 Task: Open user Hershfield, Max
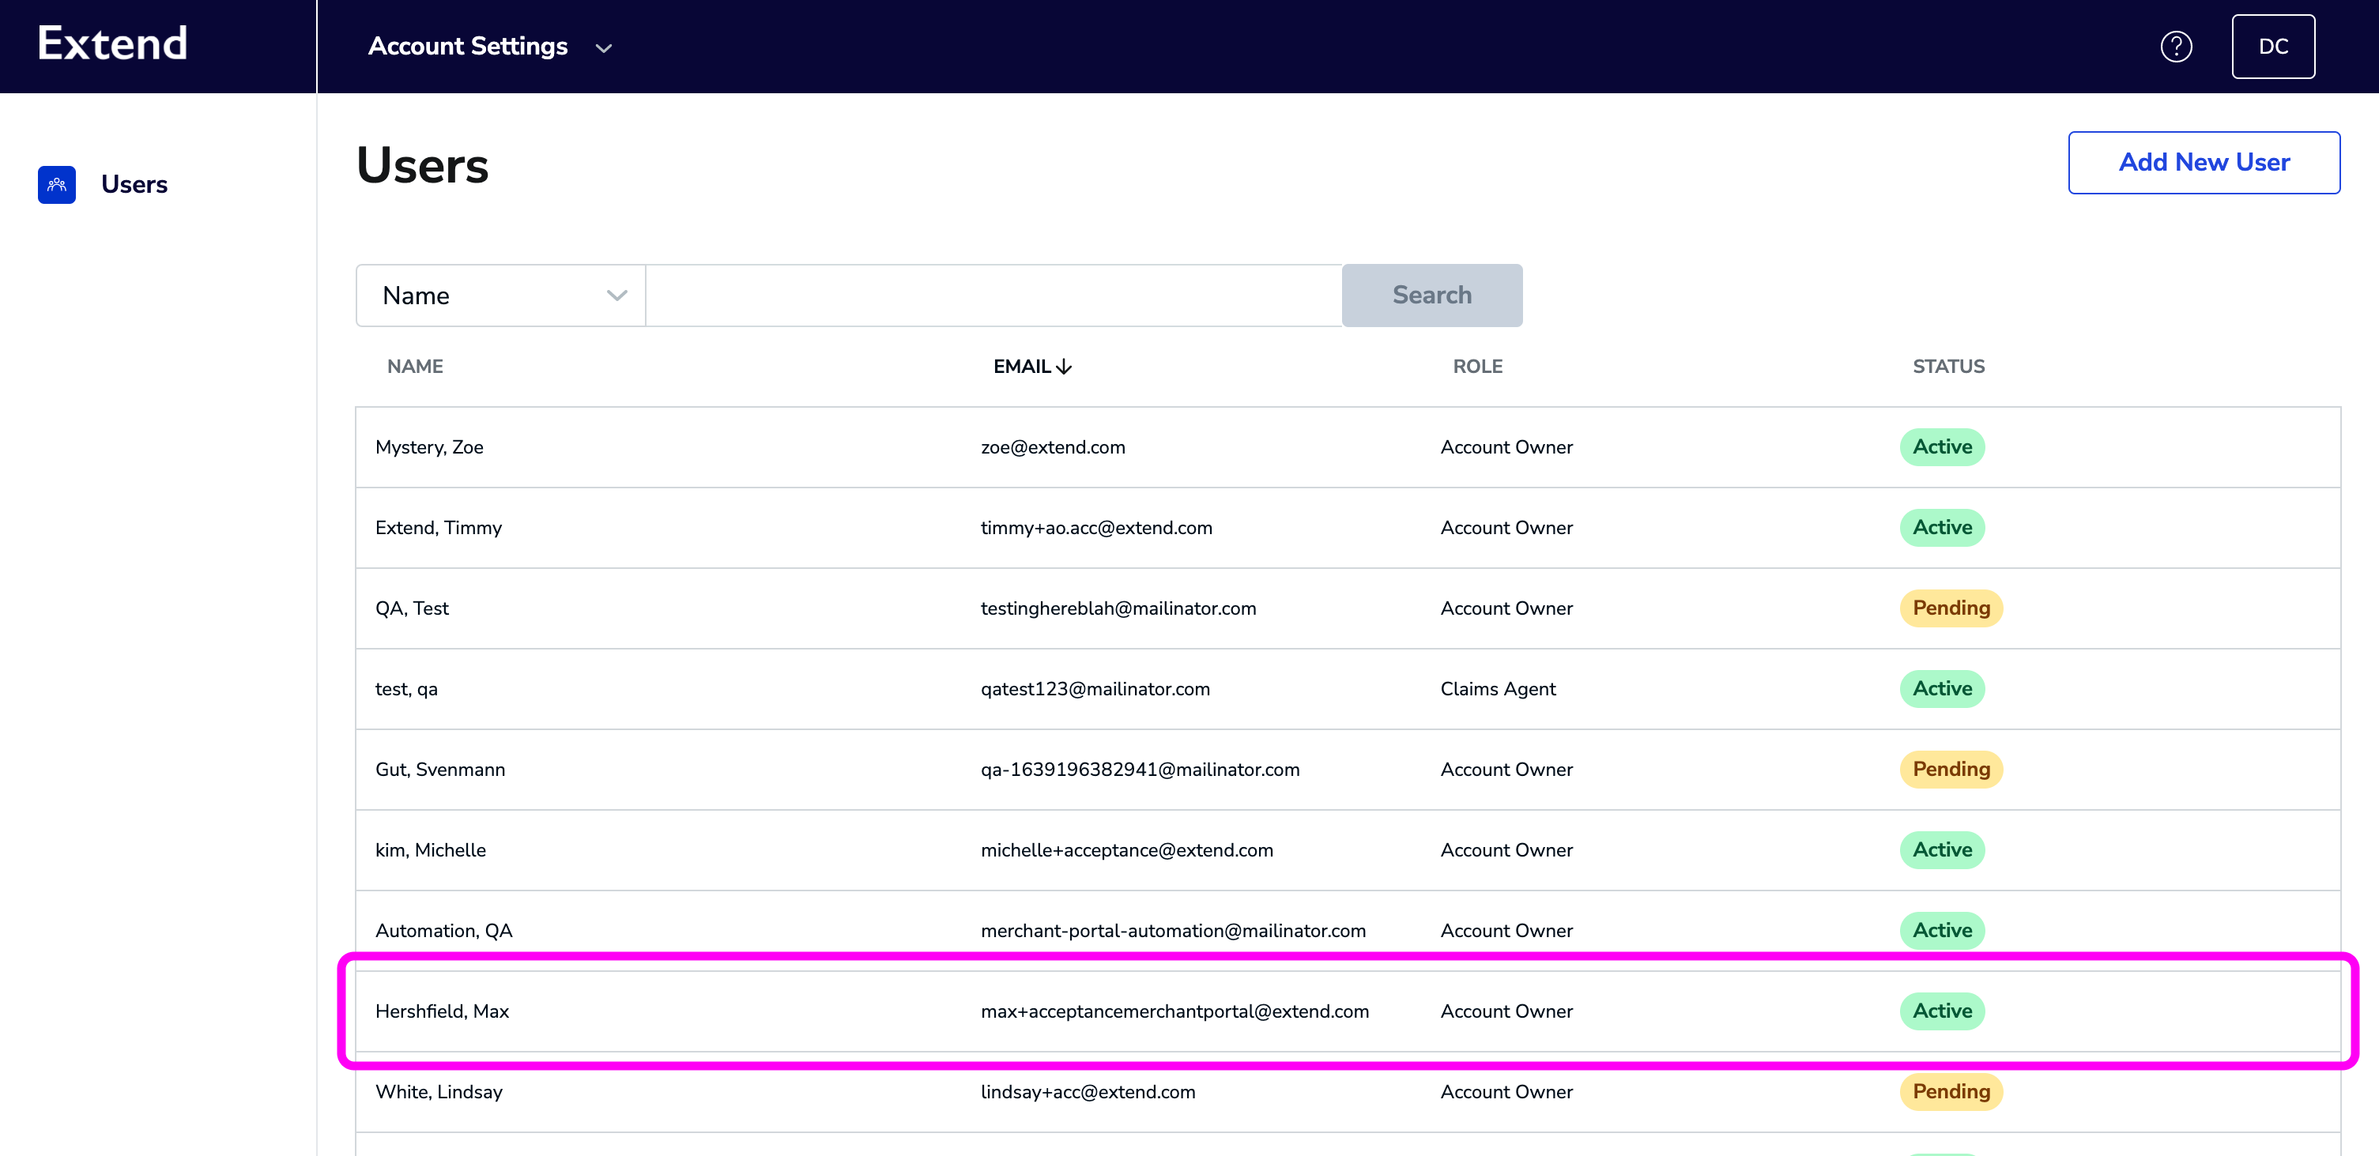pos(443,1012)
